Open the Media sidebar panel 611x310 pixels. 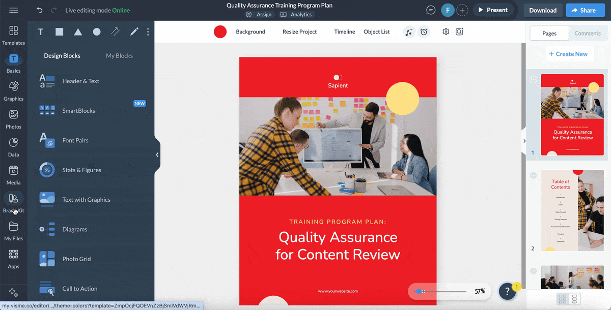point(14,175)
